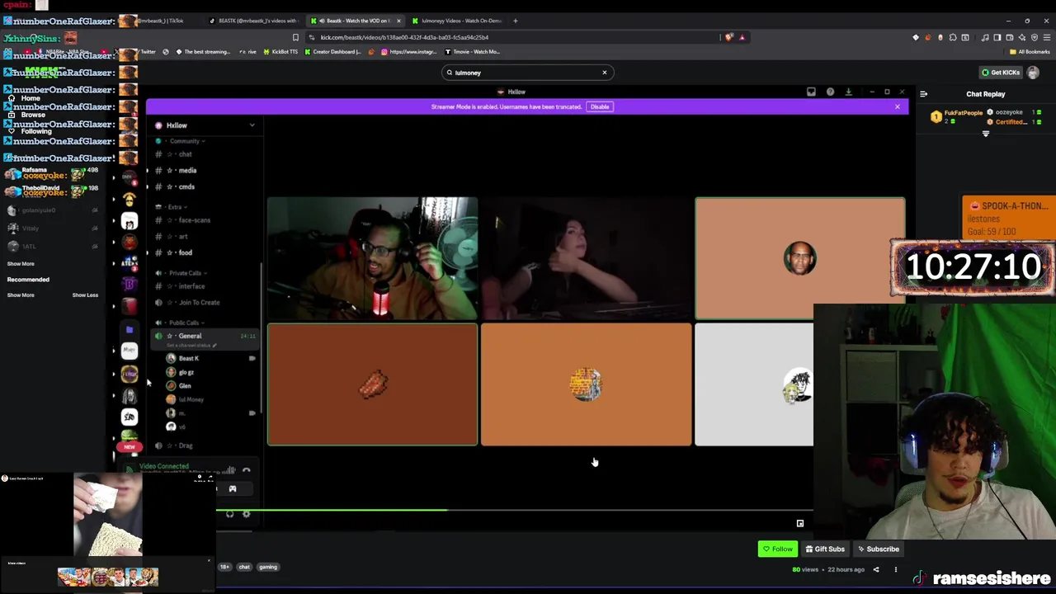The image size is (1056, 594).
Task: Open the browser music player icon
Action: tap(985, 37)
